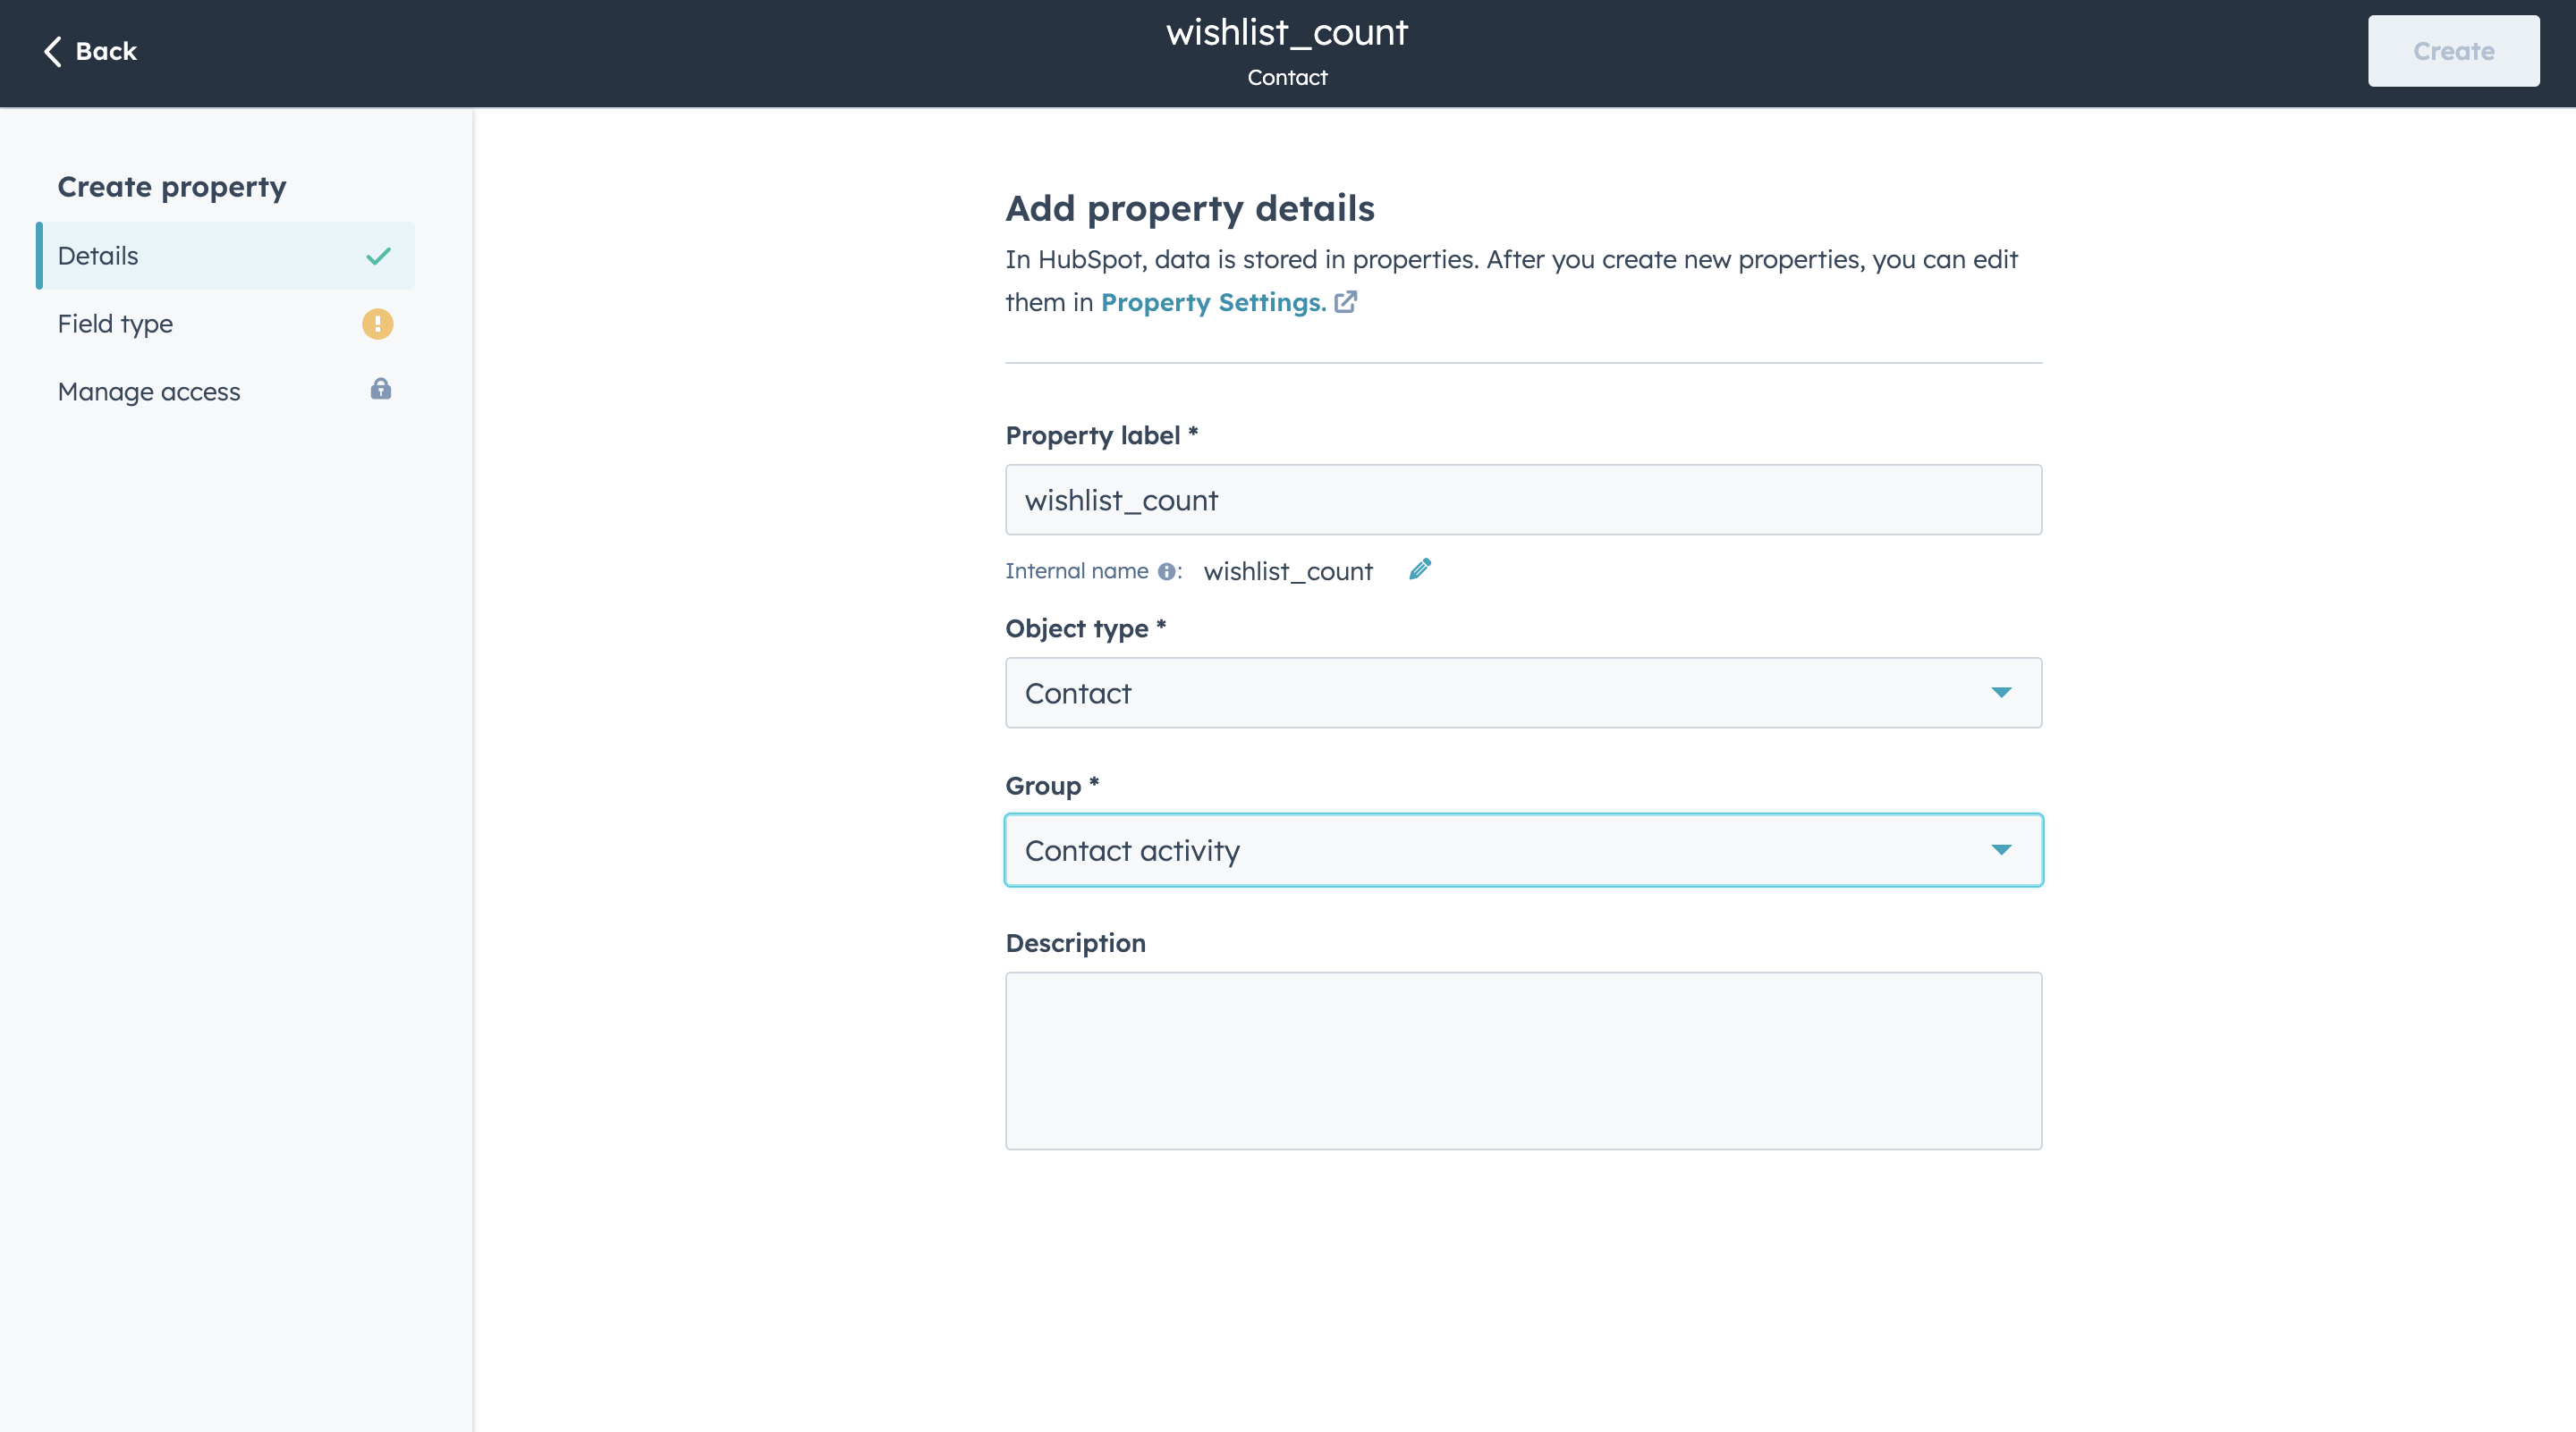Click the Back chevron arrow icon
Screen dimensions: 2576x1432
click(x=53, y=51)
